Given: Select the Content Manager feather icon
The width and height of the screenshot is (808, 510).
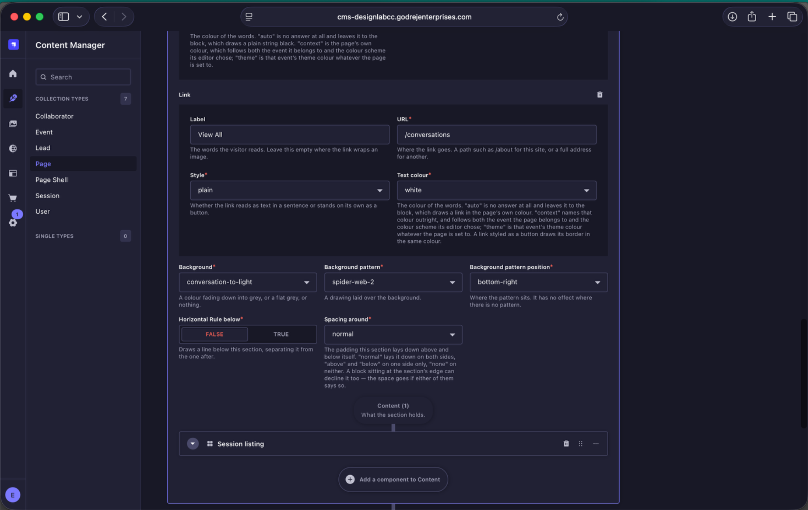Looking at the screenshot, I should click(x=13, y=98).
